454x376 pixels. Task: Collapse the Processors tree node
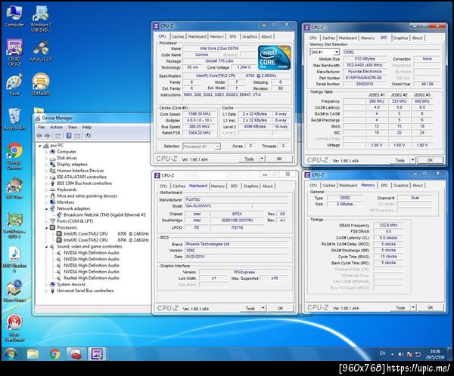coord(46,228)
